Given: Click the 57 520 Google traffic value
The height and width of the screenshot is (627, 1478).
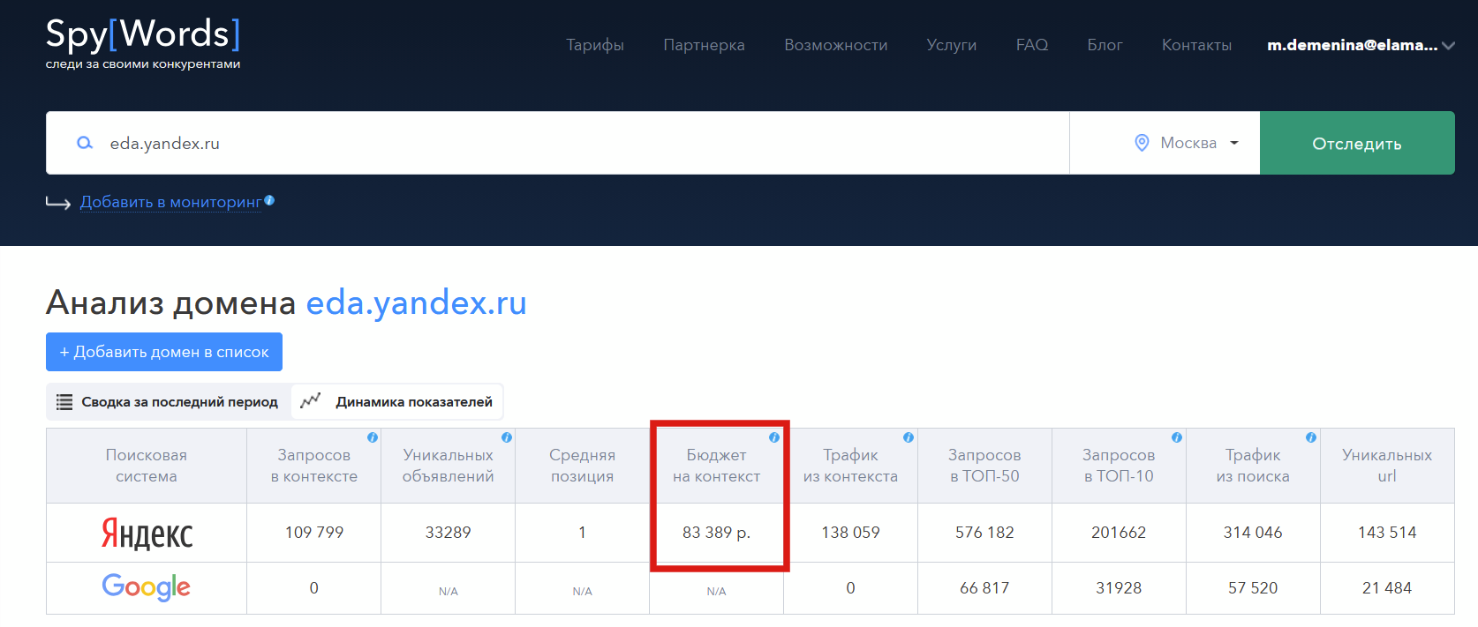Looking at the screenshot, I should point(1253,588).
